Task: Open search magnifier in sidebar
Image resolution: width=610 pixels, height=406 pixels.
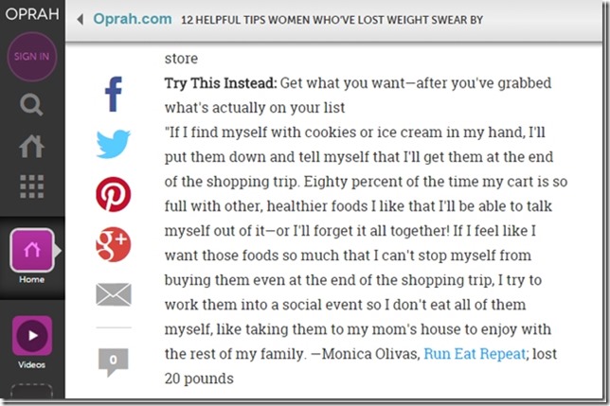Action: click(31, 104)
